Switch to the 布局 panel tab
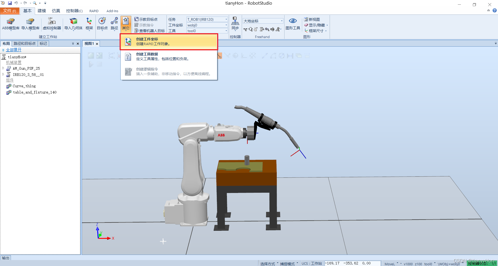This screenshot has width=498, height=266. pos(6,44)
